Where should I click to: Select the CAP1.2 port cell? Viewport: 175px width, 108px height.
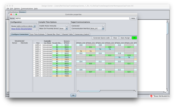(38, 57)
